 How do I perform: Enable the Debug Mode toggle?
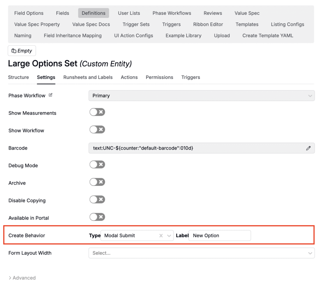97,165
